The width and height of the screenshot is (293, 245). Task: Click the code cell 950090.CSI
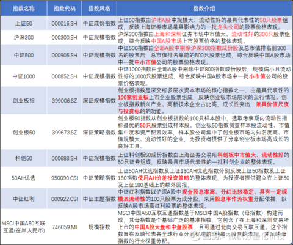65,178
